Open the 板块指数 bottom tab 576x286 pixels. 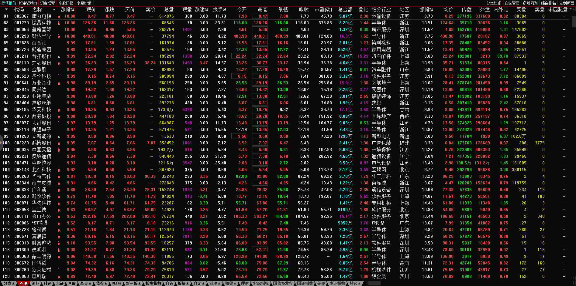tap(153, 283)
